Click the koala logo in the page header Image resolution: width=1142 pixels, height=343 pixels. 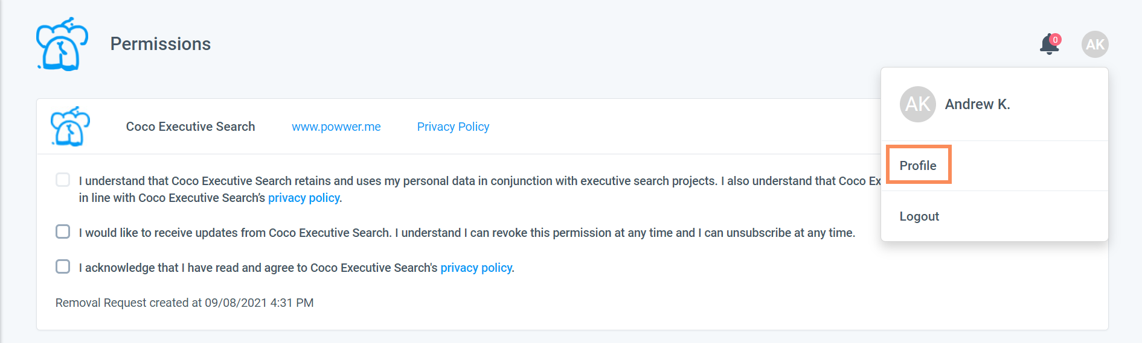pyautogui.click(x=62, y=44)
